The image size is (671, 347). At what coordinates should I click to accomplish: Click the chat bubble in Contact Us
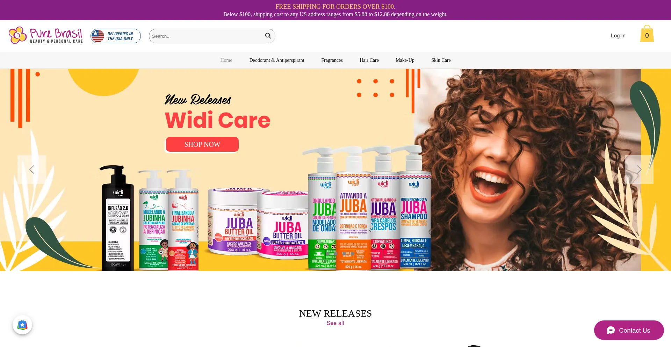point(611,330)
